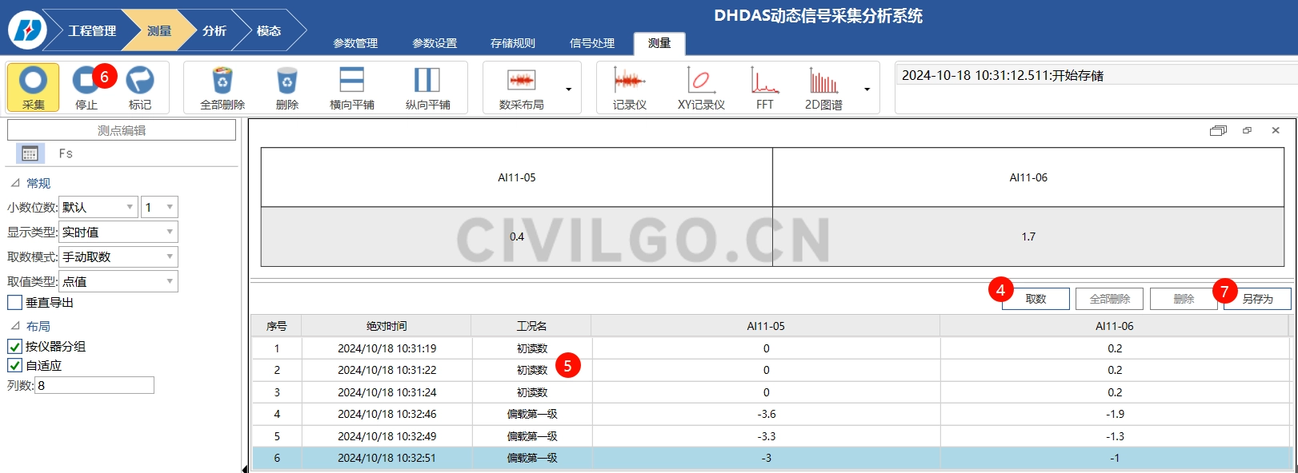Click the 列数 input field
The image size is (1298, 473).
click(94, 386)
